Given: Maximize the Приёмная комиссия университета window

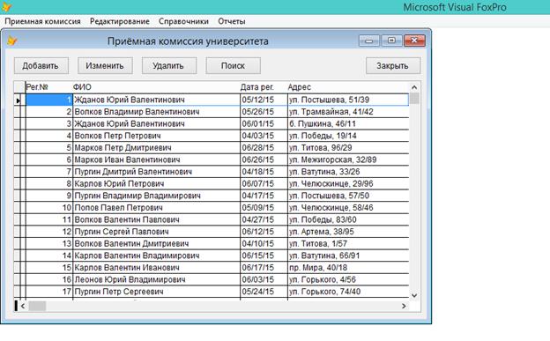Looking at the screenshot, I should (391, 41).
